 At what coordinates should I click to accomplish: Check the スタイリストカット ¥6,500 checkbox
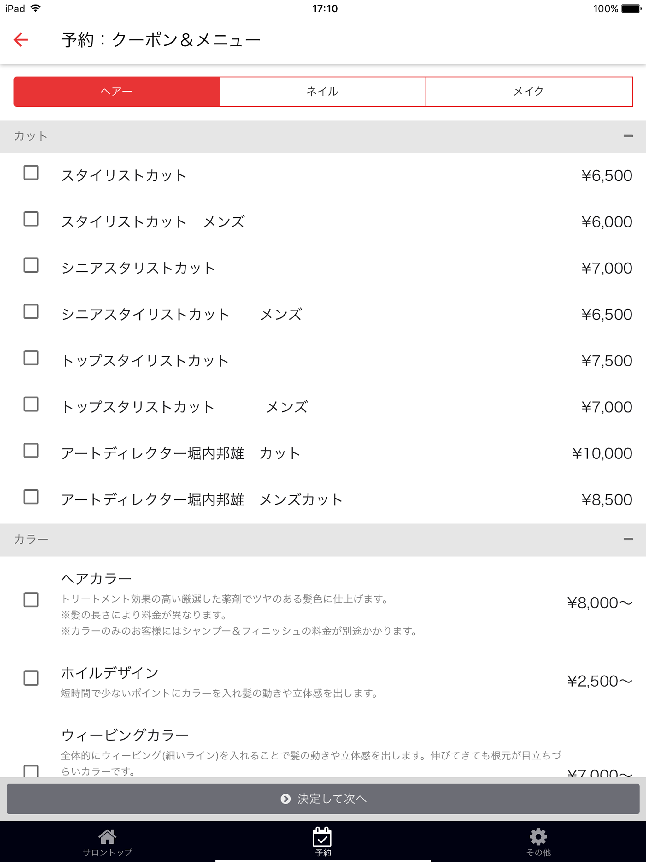31,173
